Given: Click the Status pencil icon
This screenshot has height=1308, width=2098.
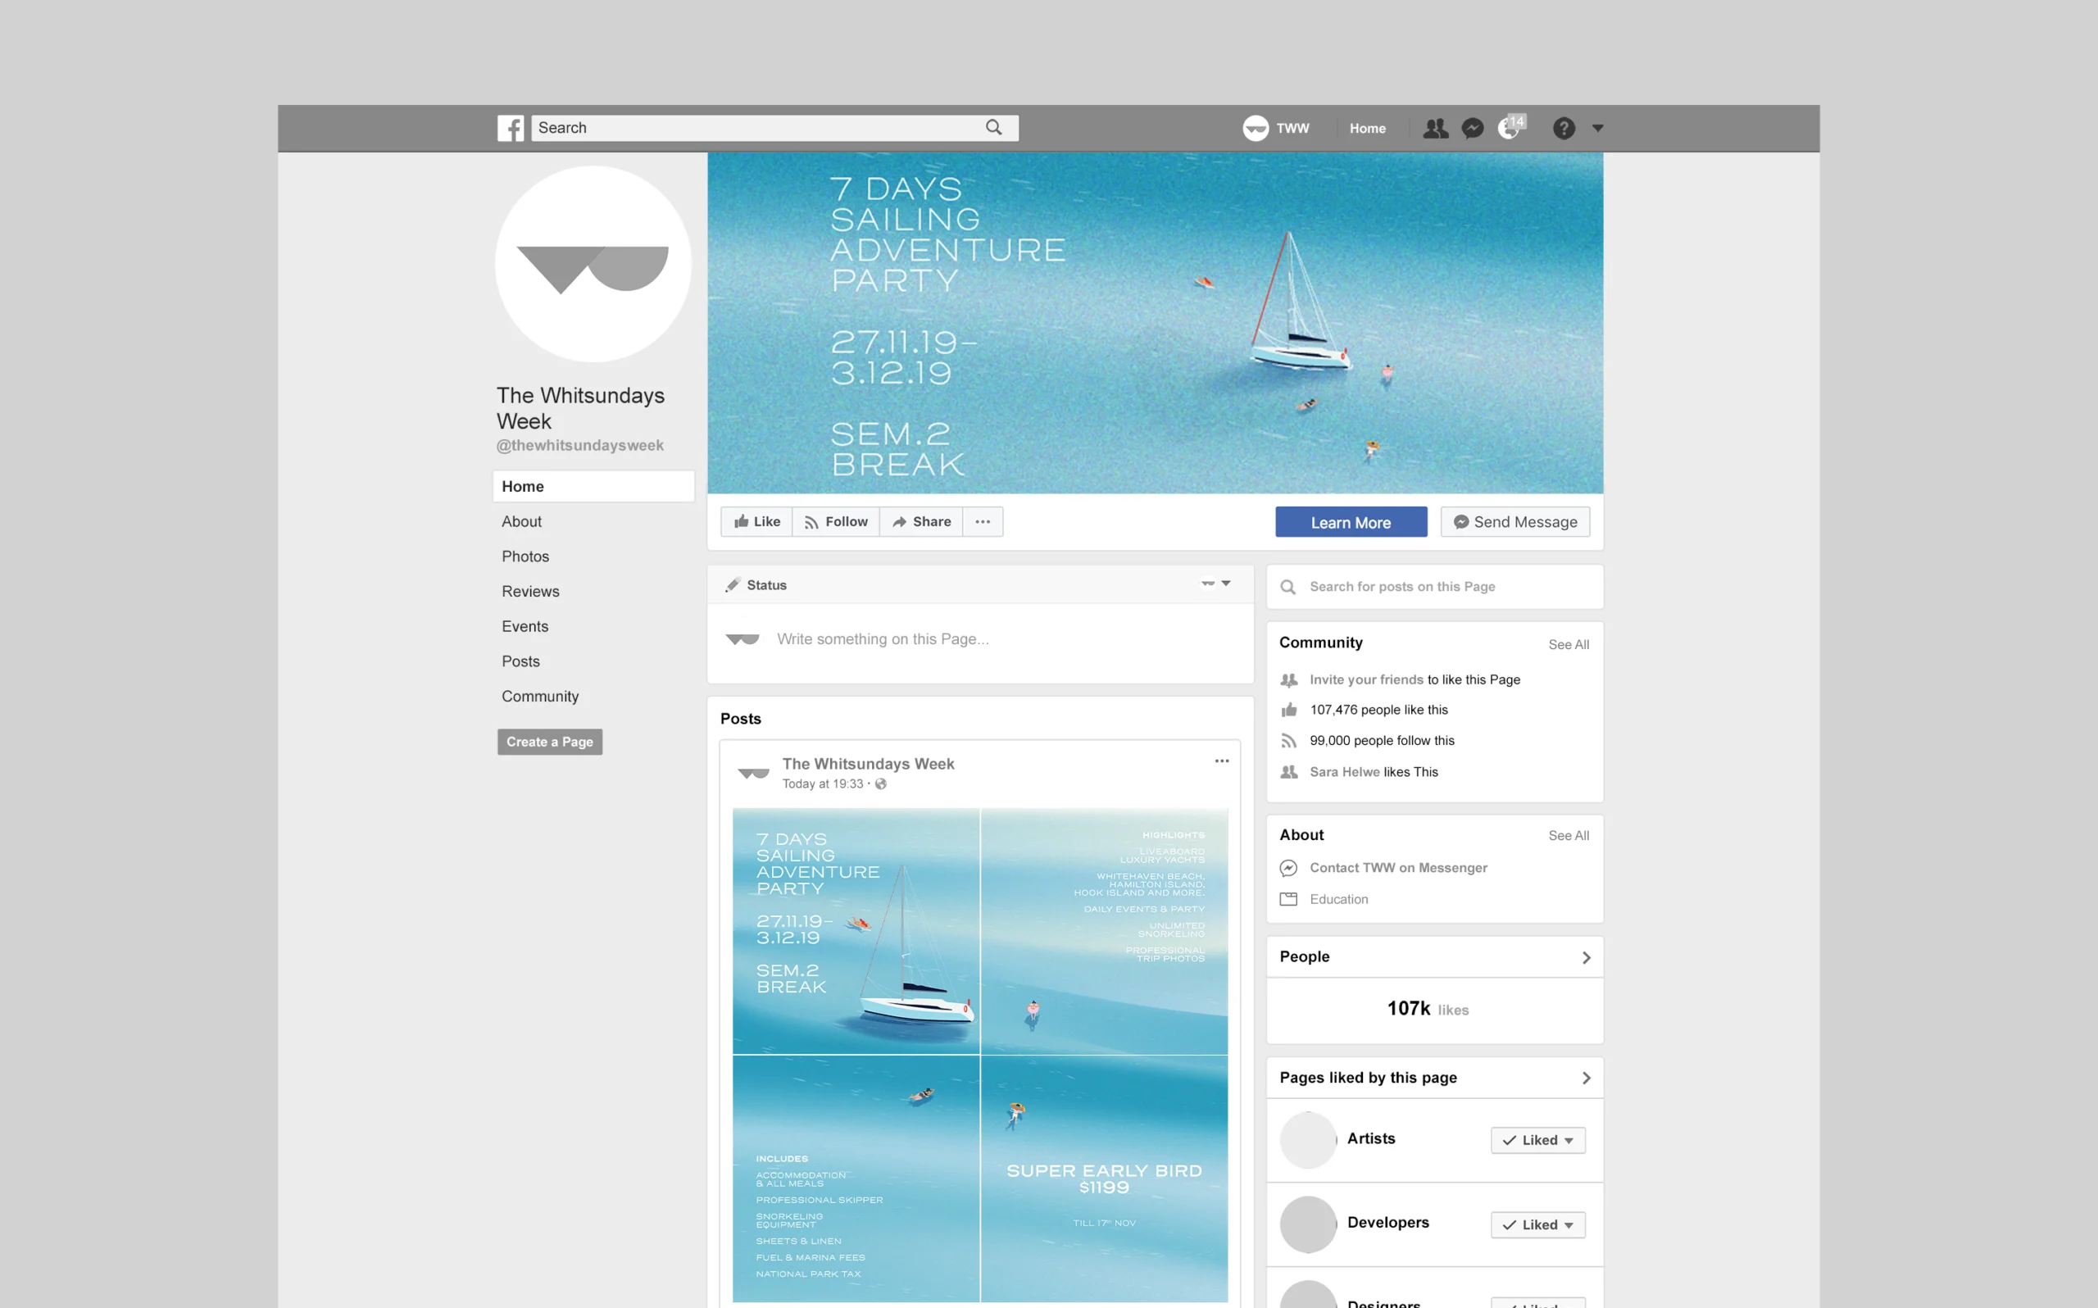Looking at the screenshot, I should (733, 585).
